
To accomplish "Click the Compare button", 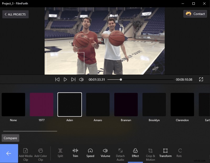I will (10, 138).
